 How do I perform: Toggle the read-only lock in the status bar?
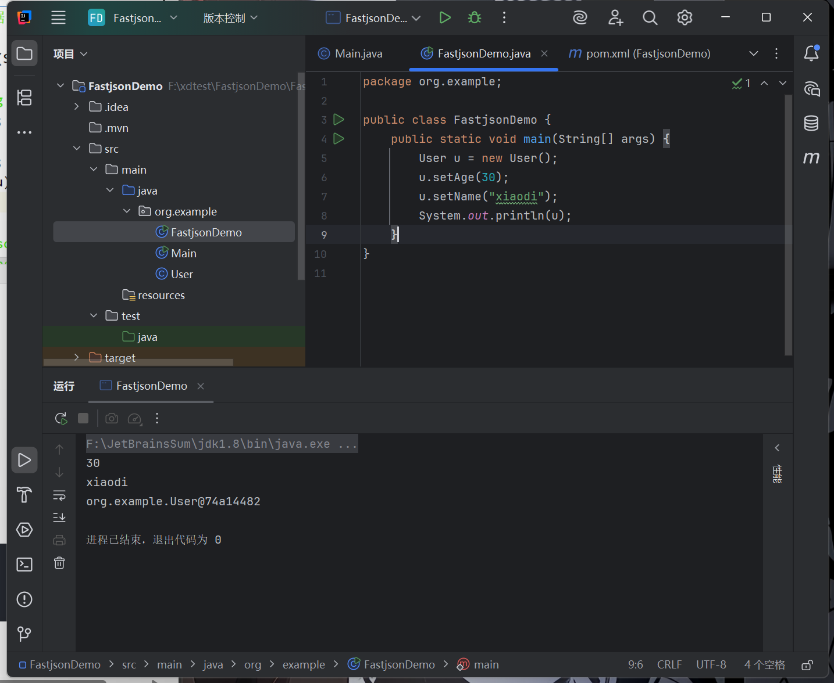[807, 664]
